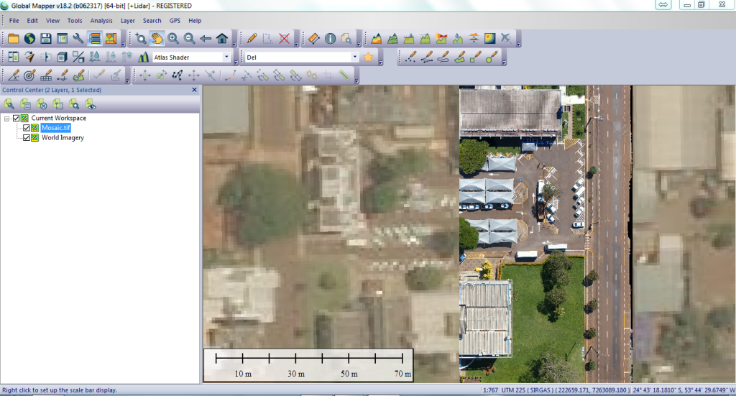Click the favorites star icon

(x=369, y=57)
